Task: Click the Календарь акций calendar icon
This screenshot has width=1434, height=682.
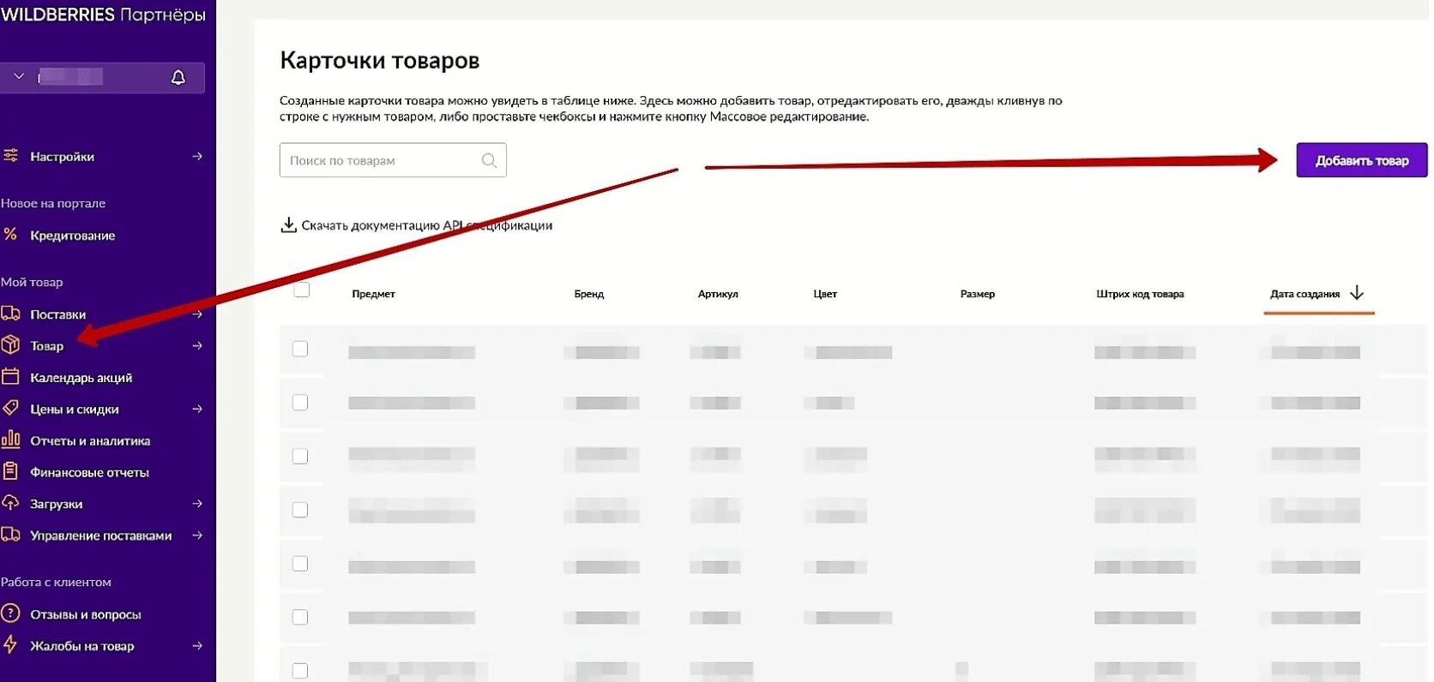Action: (10, 376)
